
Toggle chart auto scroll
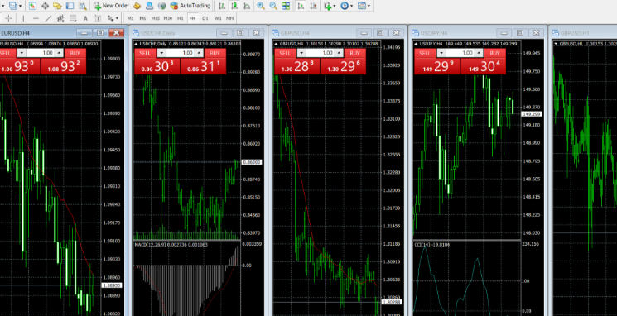tap(301, 6)
